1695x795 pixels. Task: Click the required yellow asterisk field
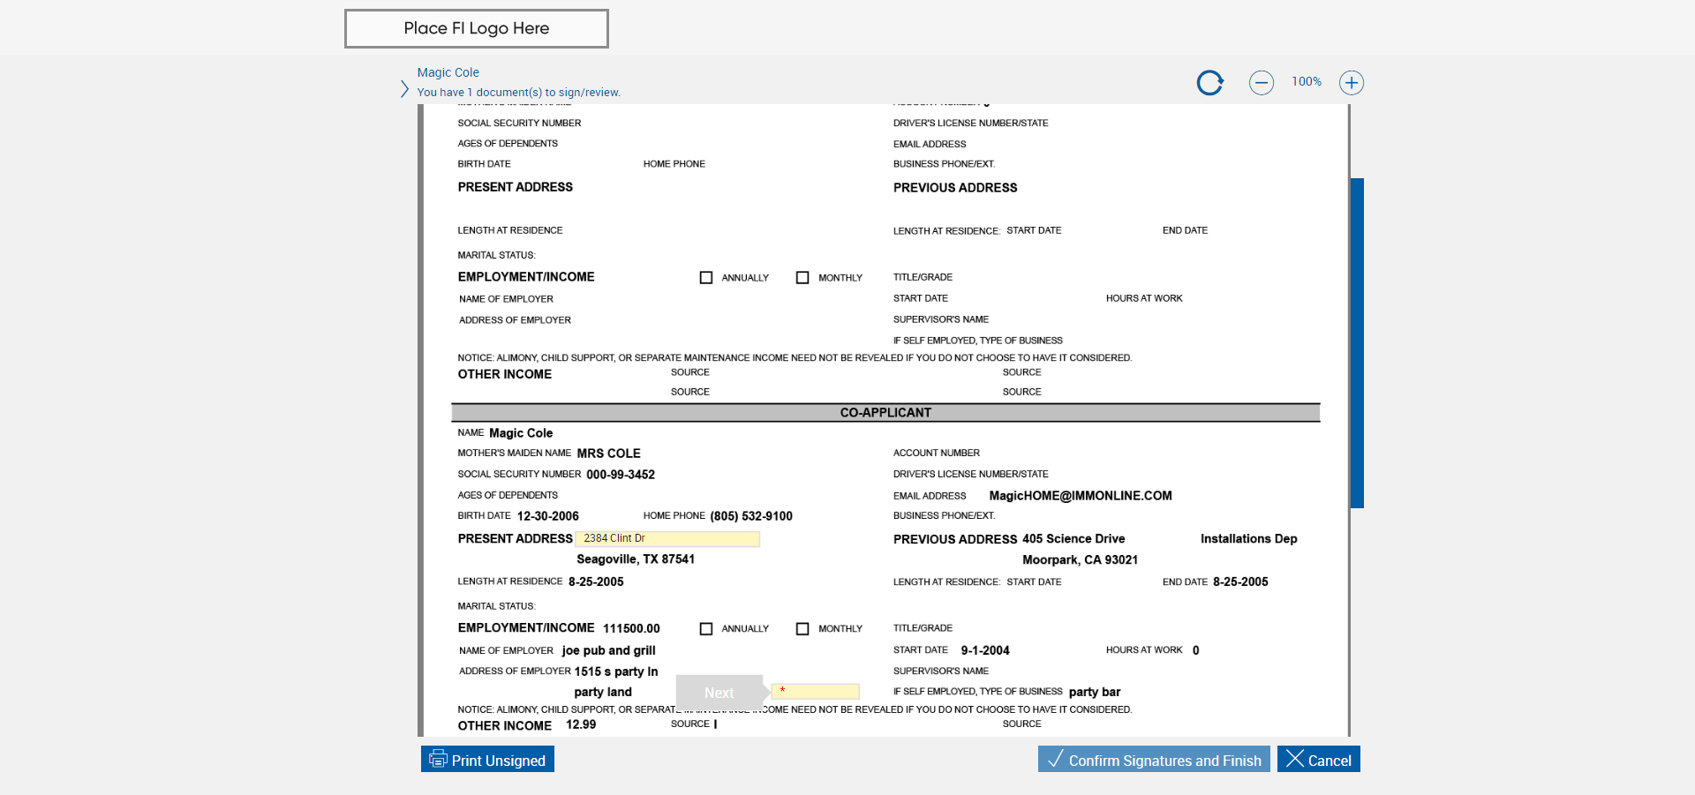(x=815, y=692)
